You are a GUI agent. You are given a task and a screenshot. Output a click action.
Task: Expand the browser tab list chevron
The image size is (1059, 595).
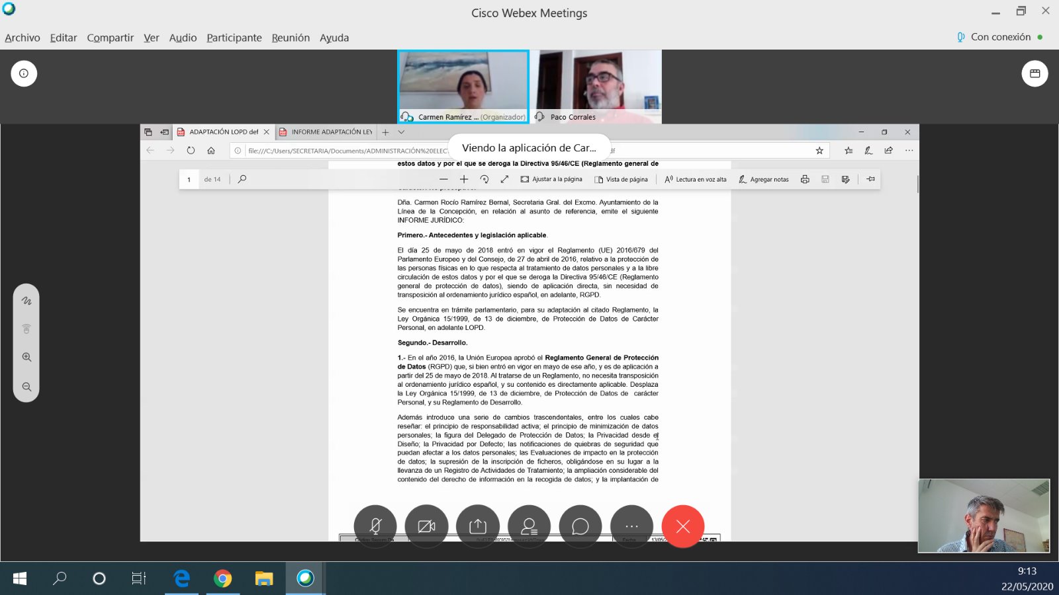click(x=401, y=132)
